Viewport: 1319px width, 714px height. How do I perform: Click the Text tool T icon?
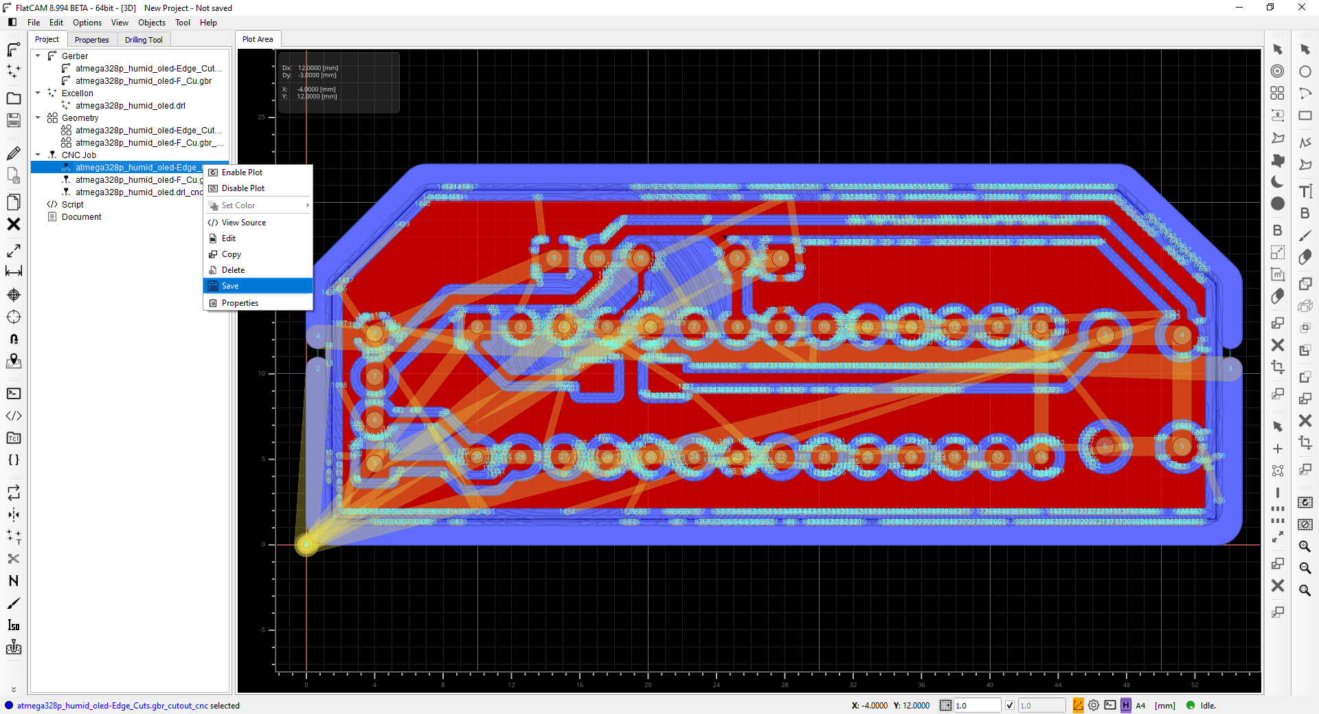tap(1305, 191)
